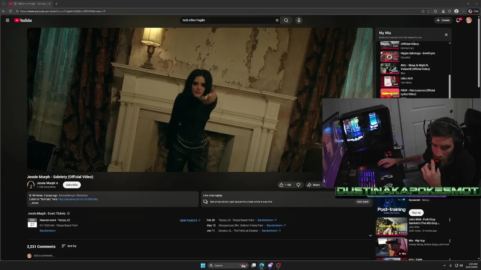Open volume control in system tray
This screenshot has height=270, width=481.
point(461,265)
